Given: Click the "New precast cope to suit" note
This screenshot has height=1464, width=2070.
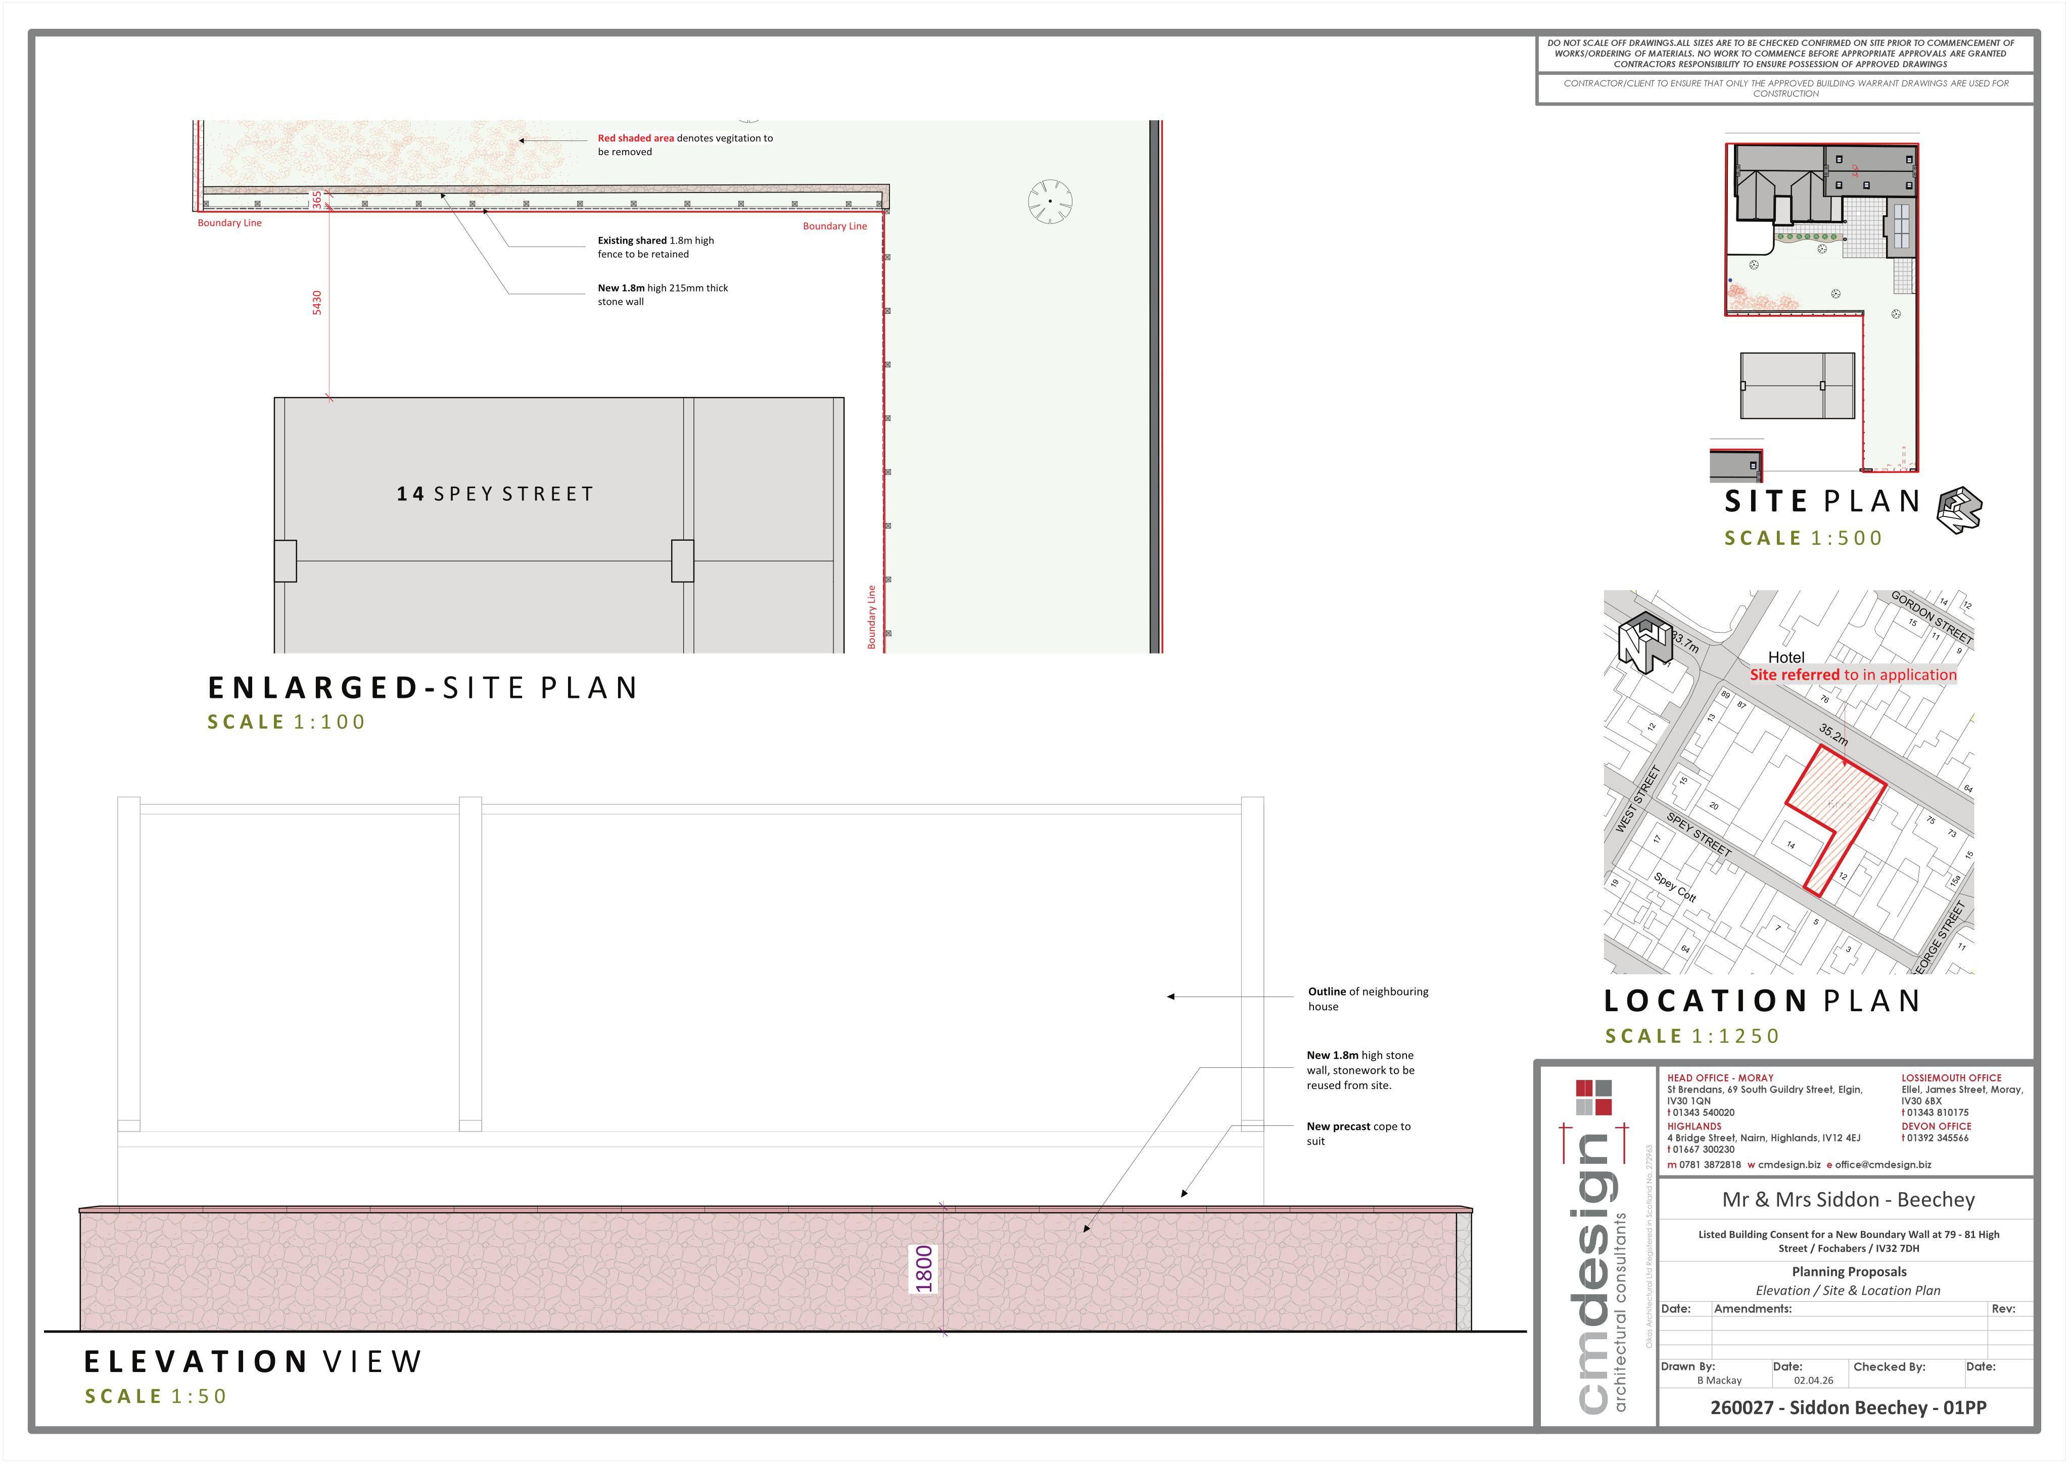Looking at the screenshot, I should (1358, 1134).
